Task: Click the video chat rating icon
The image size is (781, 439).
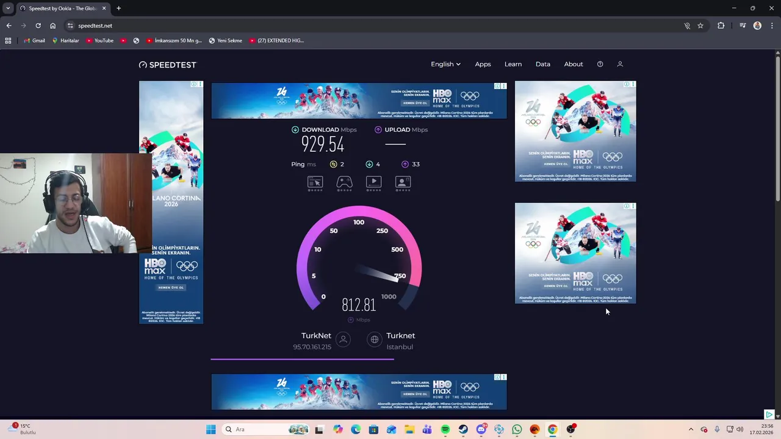Action: (403, 182)
